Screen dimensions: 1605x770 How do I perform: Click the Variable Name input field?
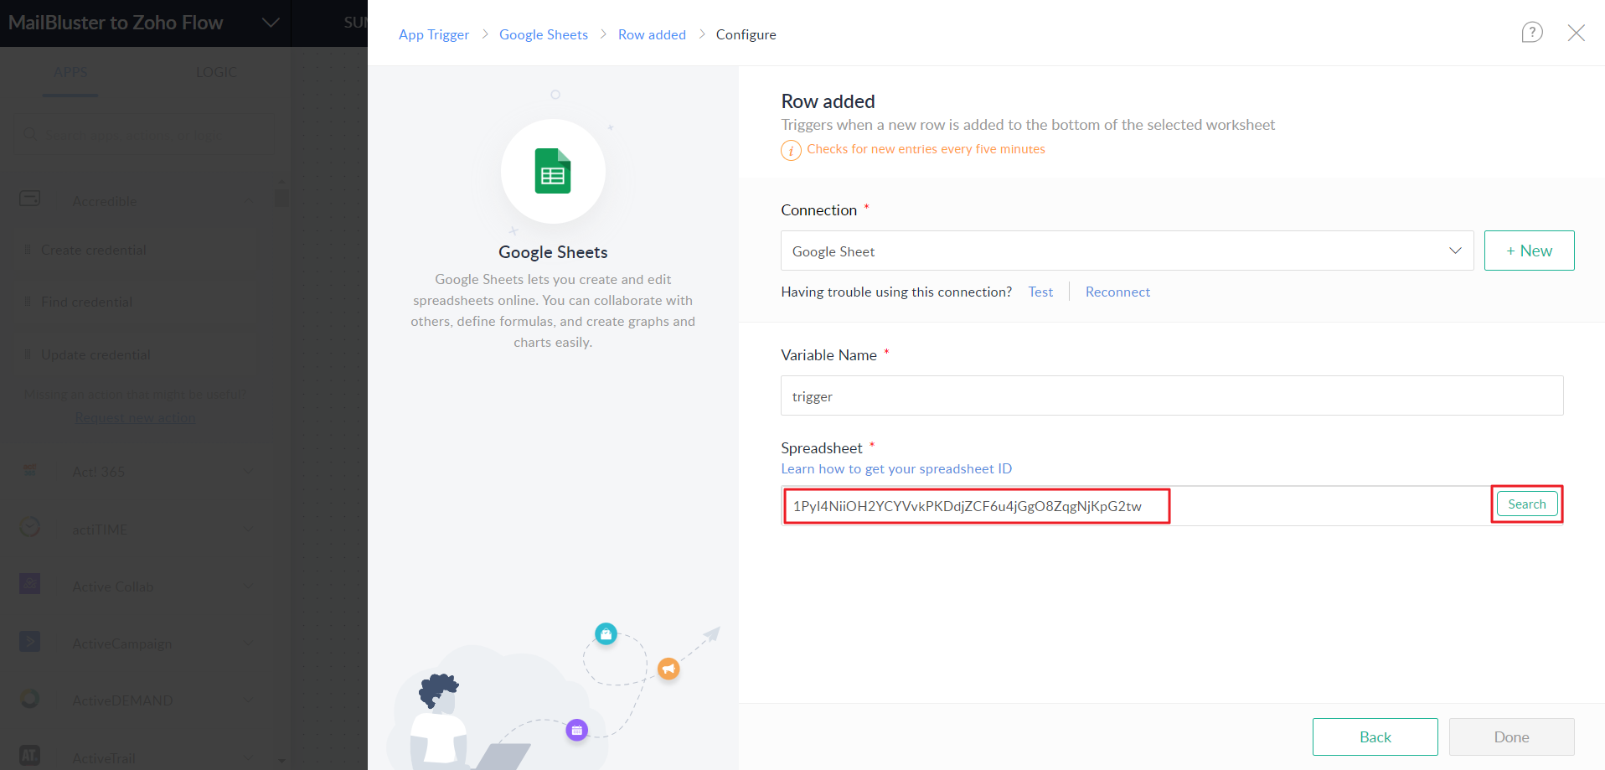[x=1171, y=395]
